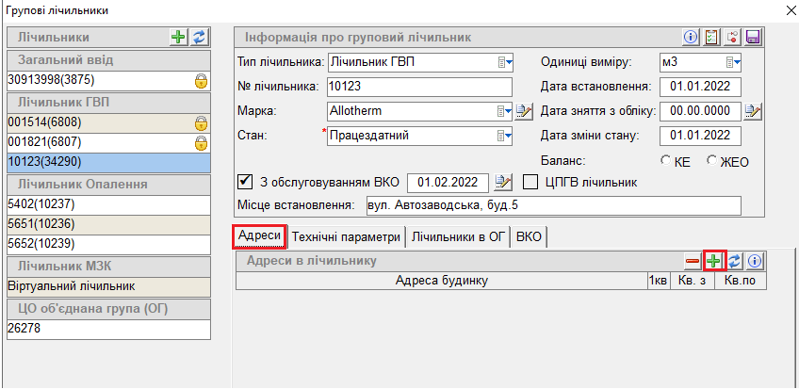Screen dimensions: 799x389
Task: Click green plus to add address
Action: coord(714,260)
